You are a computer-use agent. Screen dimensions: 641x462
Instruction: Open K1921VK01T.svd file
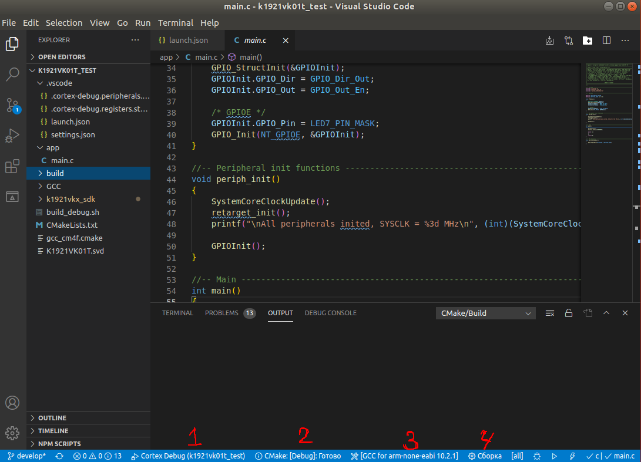click(x=88, y=251)
